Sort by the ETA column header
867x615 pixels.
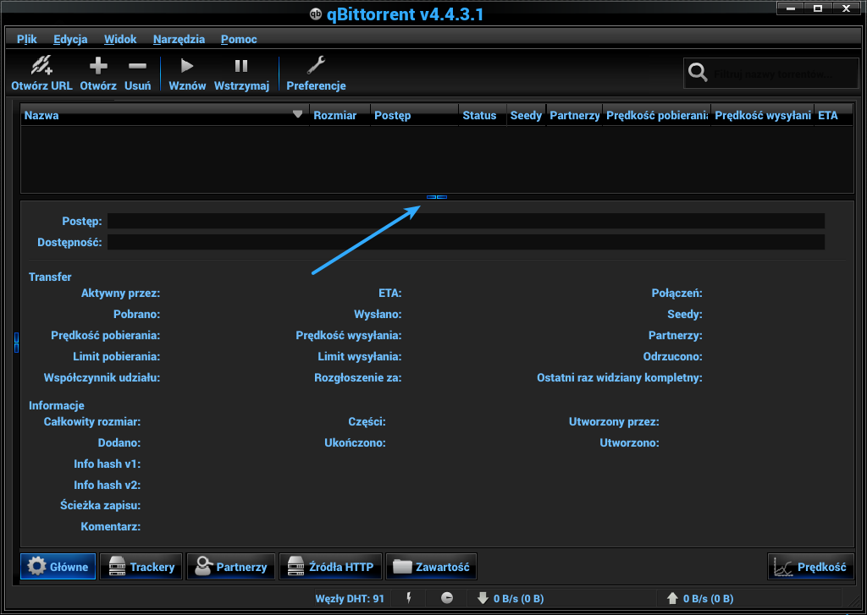833,115
